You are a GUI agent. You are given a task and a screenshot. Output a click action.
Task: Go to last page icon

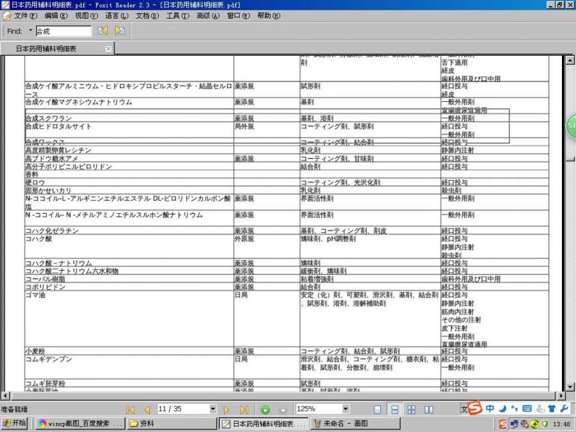pyautogui.click(x=244, y=409)
